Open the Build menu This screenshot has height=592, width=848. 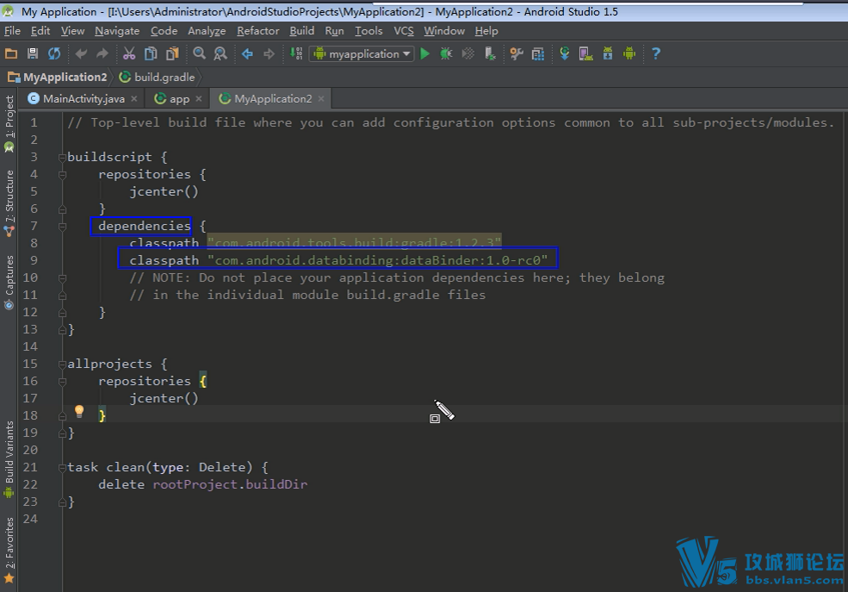[302, 31]
